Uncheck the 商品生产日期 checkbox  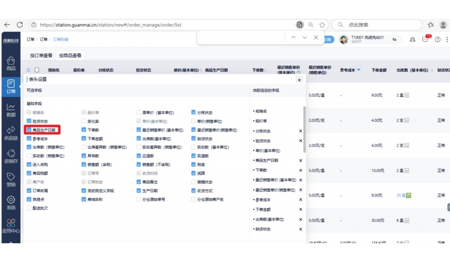pyautogui.click(x=30, y=130)
